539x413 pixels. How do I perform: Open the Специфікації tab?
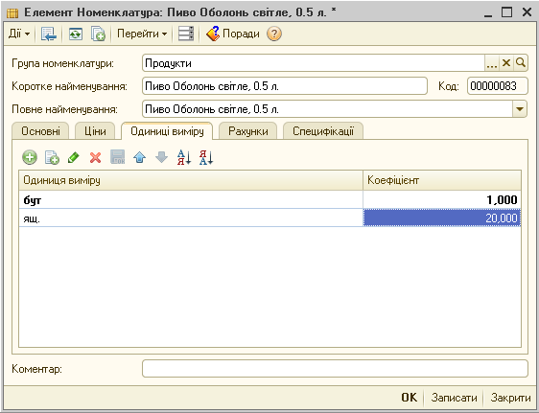pyautogui.click(x=323, y=131)
